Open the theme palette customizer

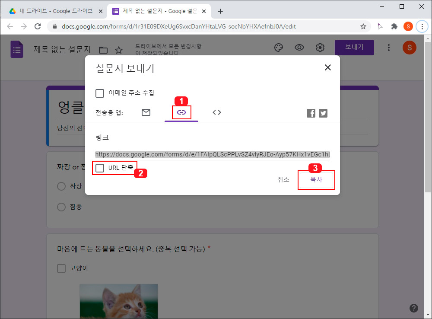[x=279, y=48]
